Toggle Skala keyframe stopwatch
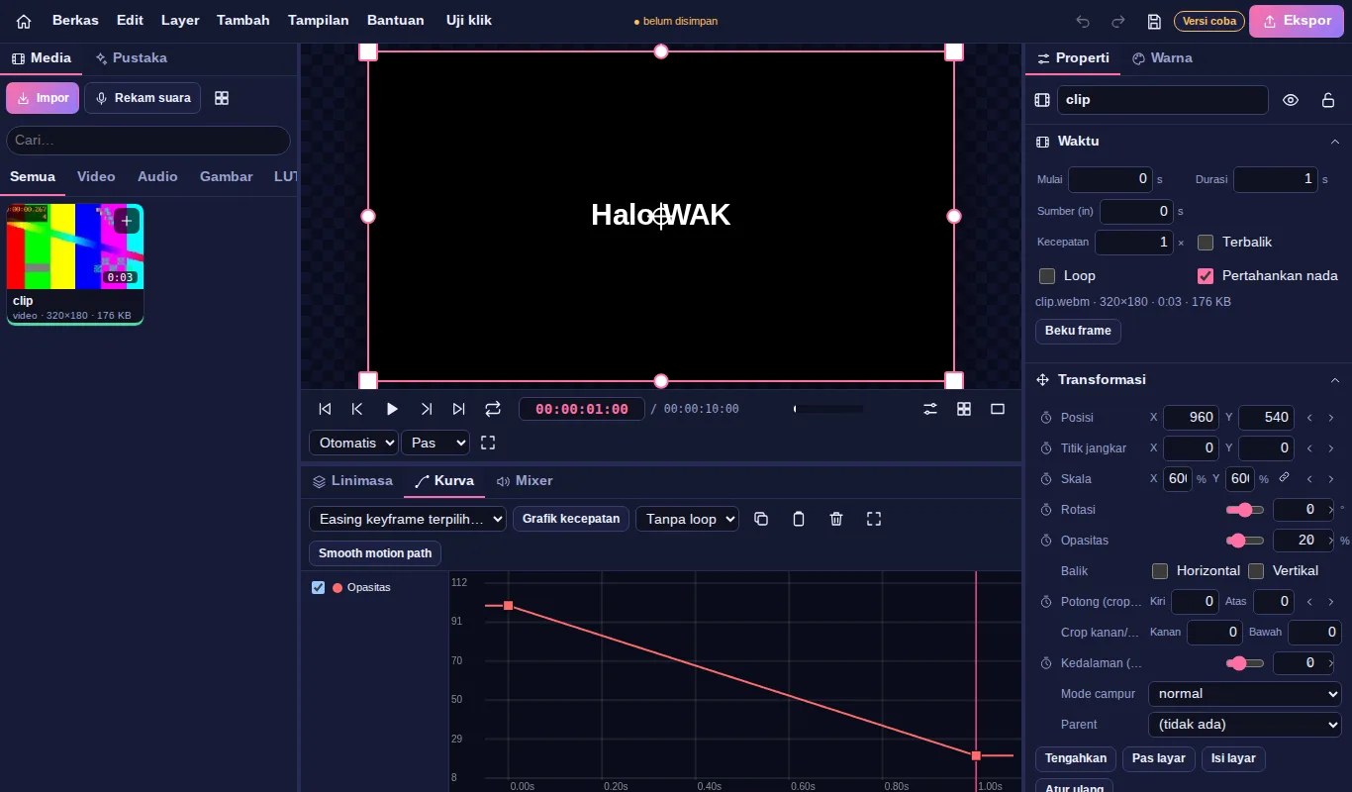Viewport: 1352px width, 792px height. (x=1046, y=479)
